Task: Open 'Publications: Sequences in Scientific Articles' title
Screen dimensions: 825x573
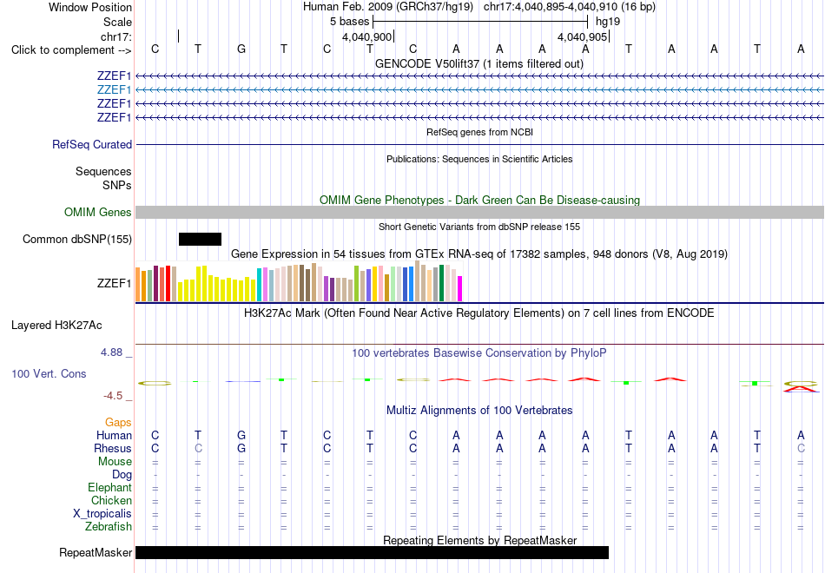Action: [x=479, y=159]
